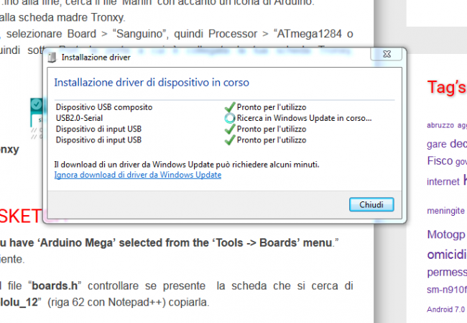Click the Installazione driver title bar icon
The height and width of the screenshot is (323, 467).
pyautogui.click(x=52, y=56)
